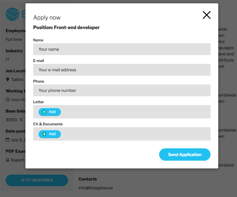Click the Jetzt Bewerben button
Screen dimensions: 237x197
pos(37,180)
